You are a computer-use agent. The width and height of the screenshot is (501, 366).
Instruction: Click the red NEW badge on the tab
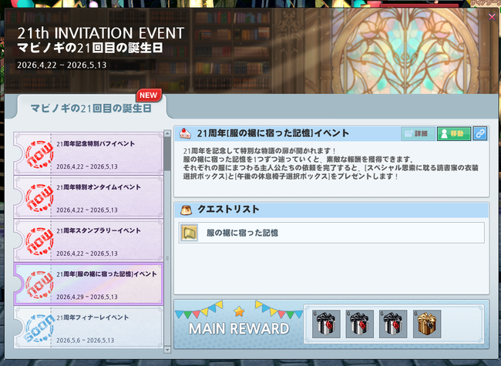tap(149, 96)
